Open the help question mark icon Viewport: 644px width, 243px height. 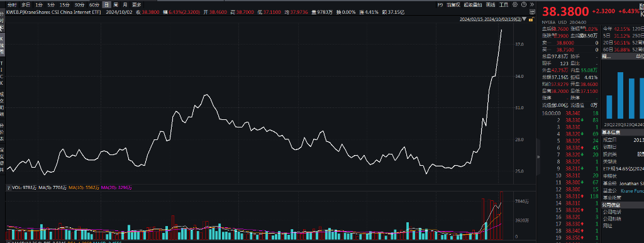pos(523,5)
